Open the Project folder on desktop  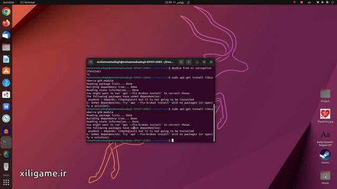coord(325,96)
